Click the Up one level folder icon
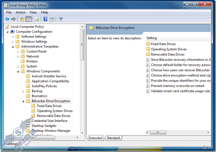The height and width of the screenshot is (152, 216). click(22, 19)
